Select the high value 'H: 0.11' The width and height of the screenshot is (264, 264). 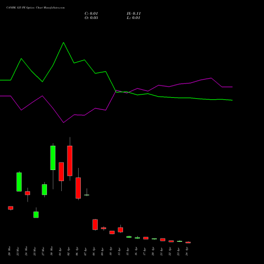pyautogui.click(x=134, y=14)
